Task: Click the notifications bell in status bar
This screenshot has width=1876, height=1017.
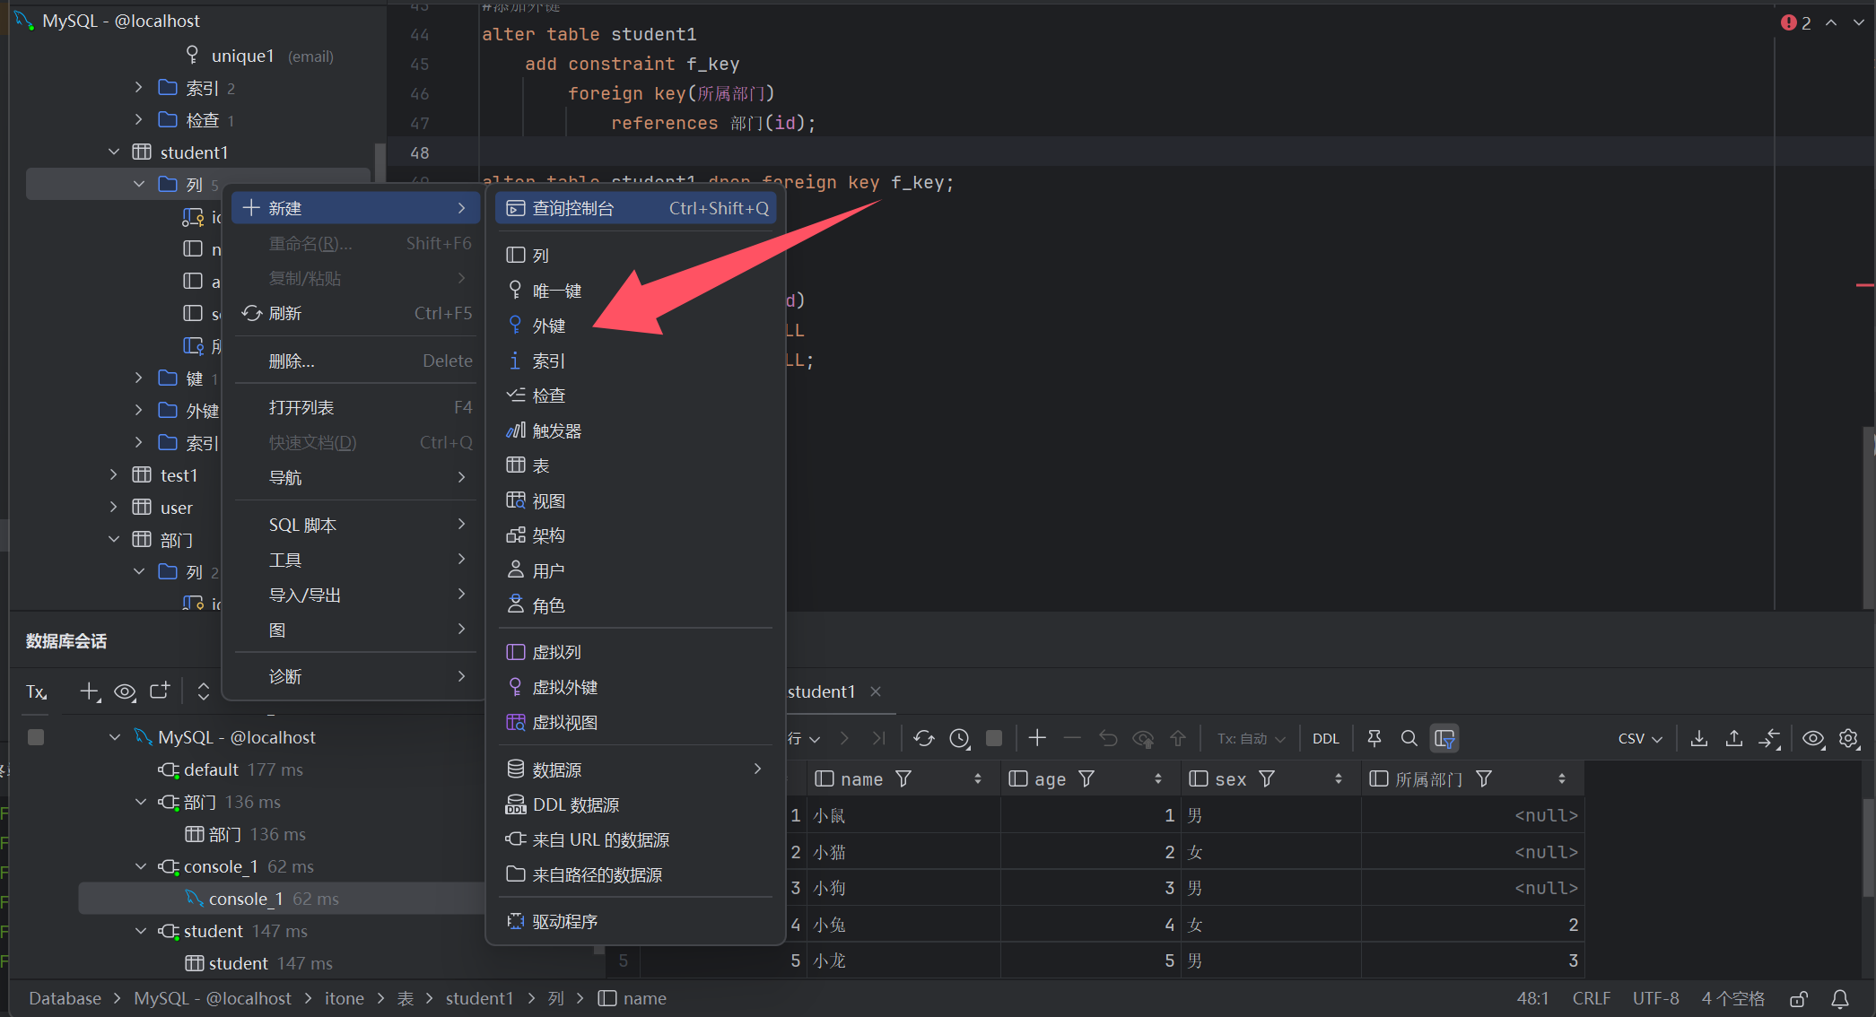Action: 1840,998
